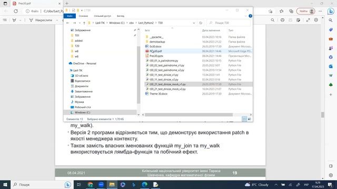Screen dimensions: 337x189
Task: Select t30_01_is_palindrome.py file
Action: point(164,61)
